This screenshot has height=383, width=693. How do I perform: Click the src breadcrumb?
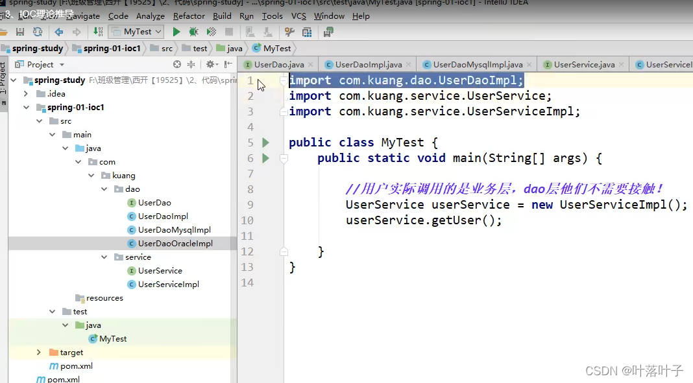[x=162, y=48]
